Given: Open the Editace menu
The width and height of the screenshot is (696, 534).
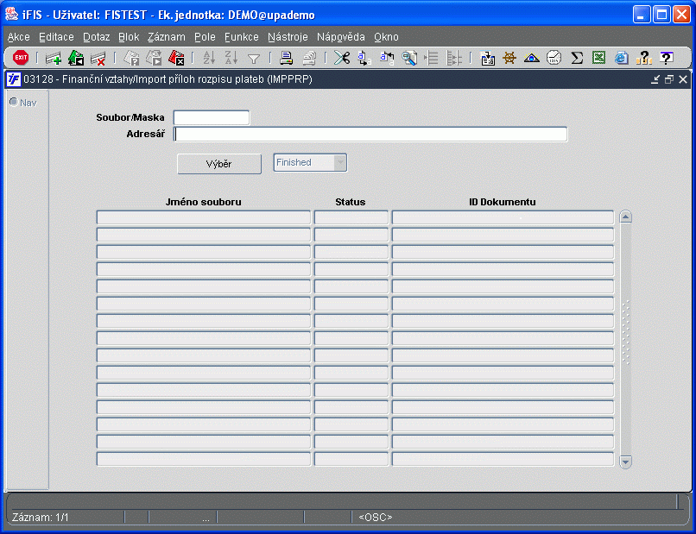Looking at the screenshot, I should (56, 37).
